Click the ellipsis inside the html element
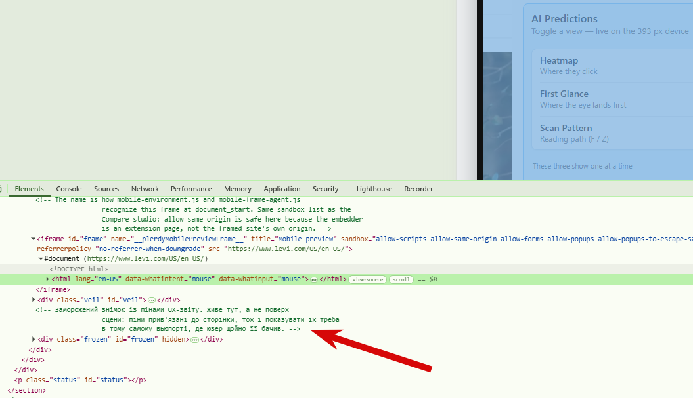This screenshot has height=398, width=693. (x=314, y=279)
